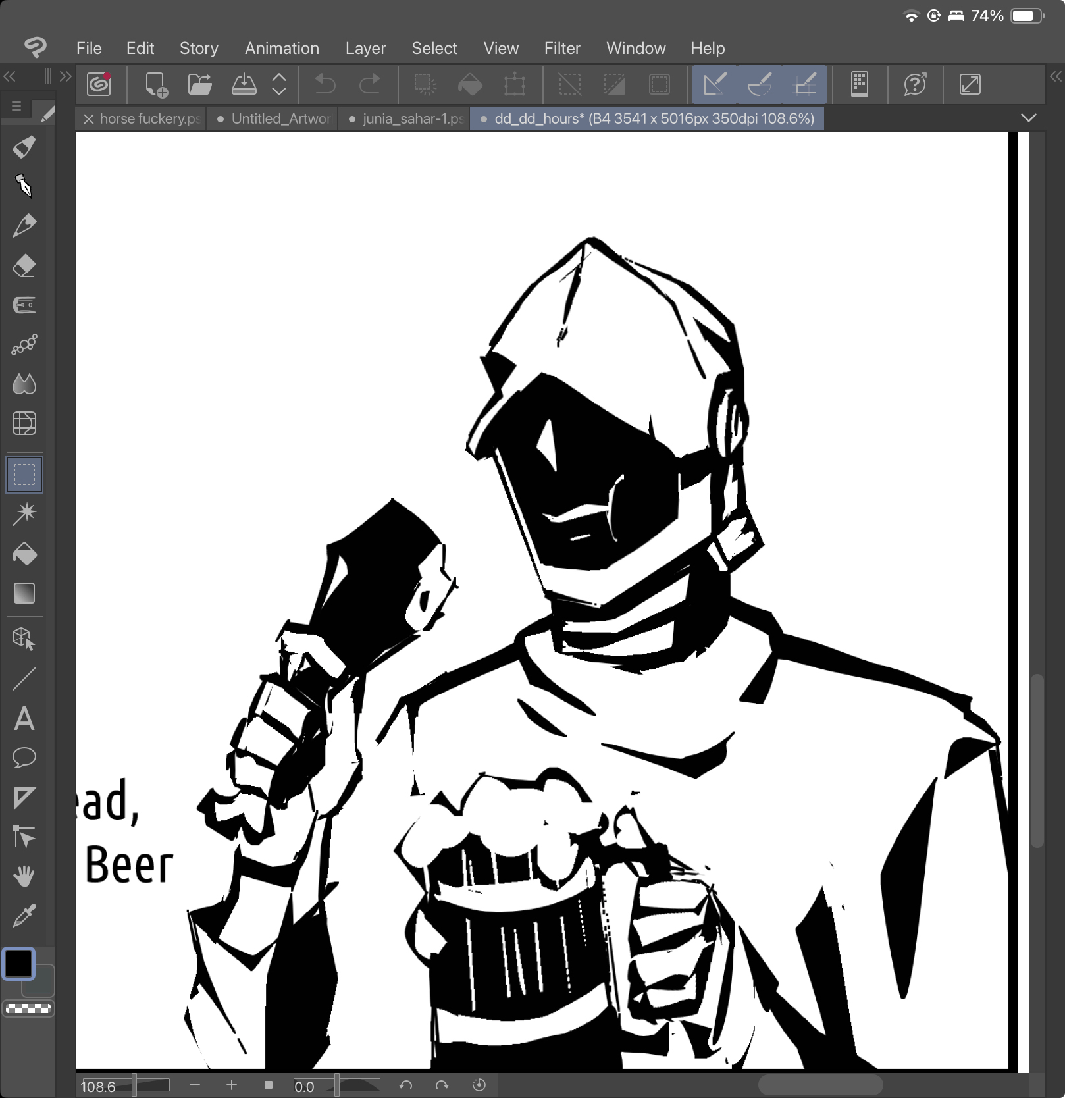Collapse the left tool palette
The height and width of the screenshot is (1098, 1065).
9,76
